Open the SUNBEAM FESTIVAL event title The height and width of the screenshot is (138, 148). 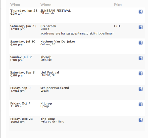tap(56, 10)
